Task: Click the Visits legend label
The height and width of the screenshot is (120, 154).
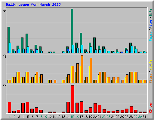Action: (x=151, y=65)
